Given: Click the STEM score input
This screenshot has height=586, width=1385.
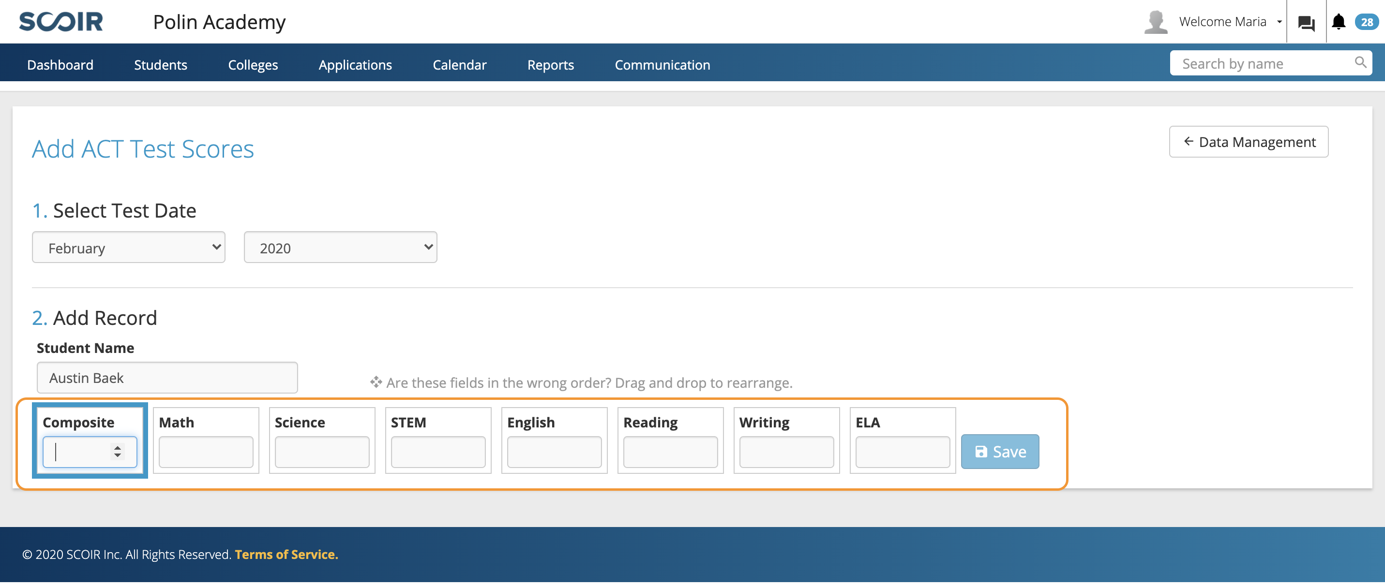Looking at the screenshot, I should click(437, 452).
